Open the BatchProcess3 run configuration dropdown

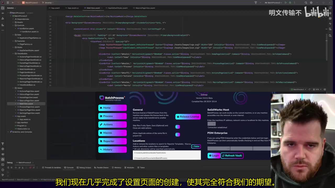273,3
